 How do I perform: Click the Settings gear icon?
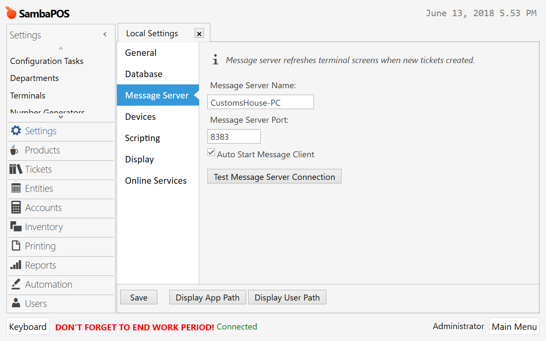click(16, 131)
